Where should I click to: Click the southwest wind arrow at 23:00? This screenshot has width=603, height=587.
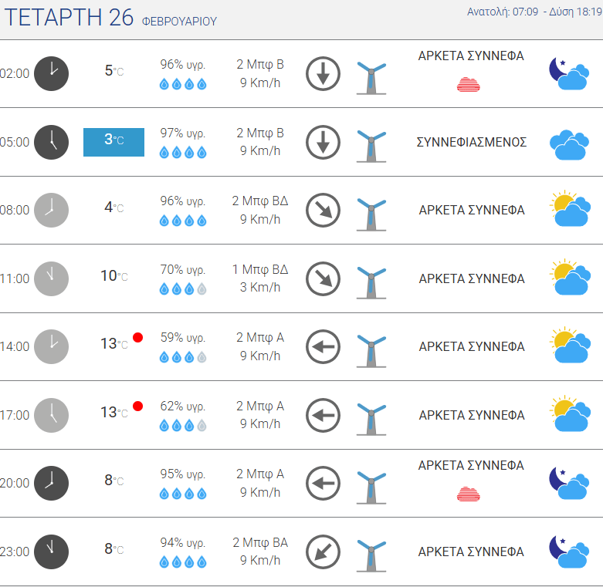click(323, 552)
